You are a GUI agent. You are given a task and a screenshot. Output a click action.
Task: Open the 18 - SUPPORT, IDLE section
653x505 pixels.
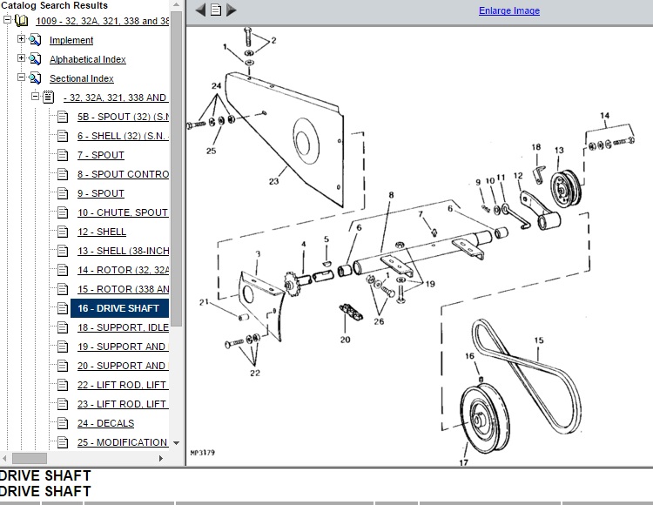click(x=122, y=327)
